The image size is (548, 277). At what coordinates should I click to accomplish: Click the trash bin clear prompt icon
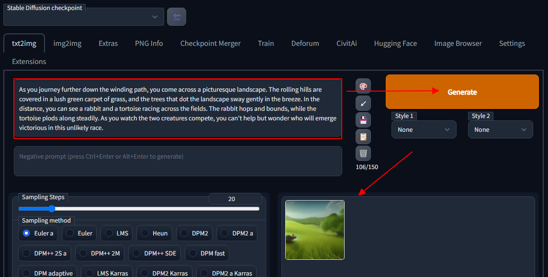pos(363,153)
